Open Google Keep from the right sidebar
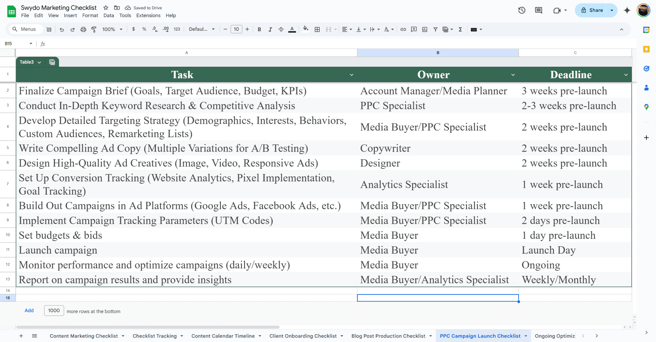The height and width of the screenshot is (342, 656). [646, 49]
